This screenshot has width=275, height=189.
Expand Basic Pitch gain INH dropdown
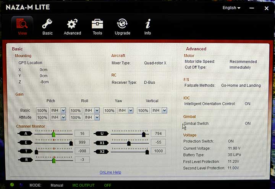pos(63,110)
